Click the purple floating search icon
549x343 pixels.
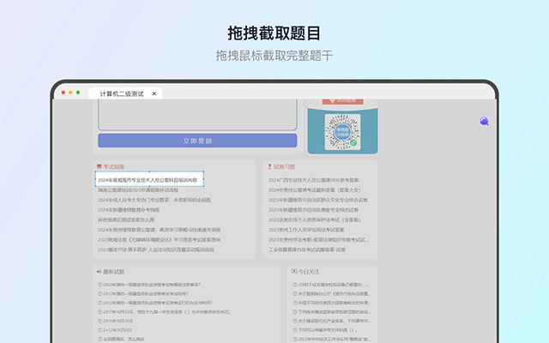tap(484, 121)
